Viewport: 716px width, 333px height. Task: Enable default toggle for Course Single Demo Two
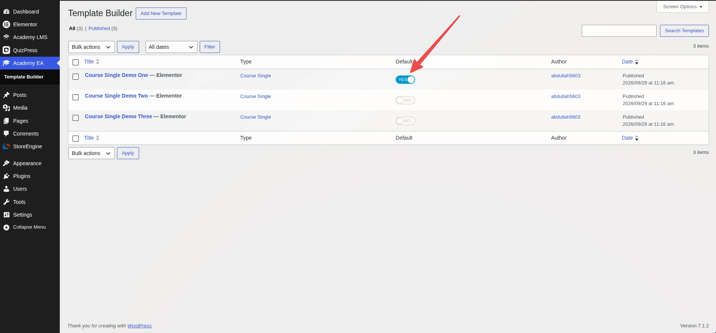pyautogui.click(x=405, y=100)
